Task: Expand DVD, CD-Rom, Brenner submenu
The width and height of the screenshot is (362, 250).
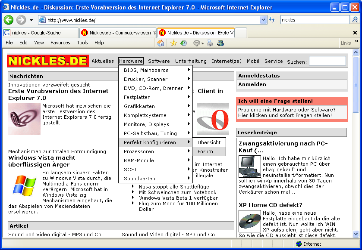Action: [155, 88]
